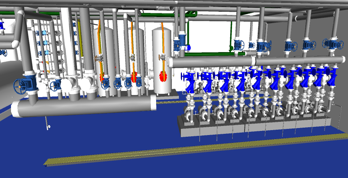Click the white end cap of large header pipe
Viewport: 348px width, 178px height.
point(153,103)
